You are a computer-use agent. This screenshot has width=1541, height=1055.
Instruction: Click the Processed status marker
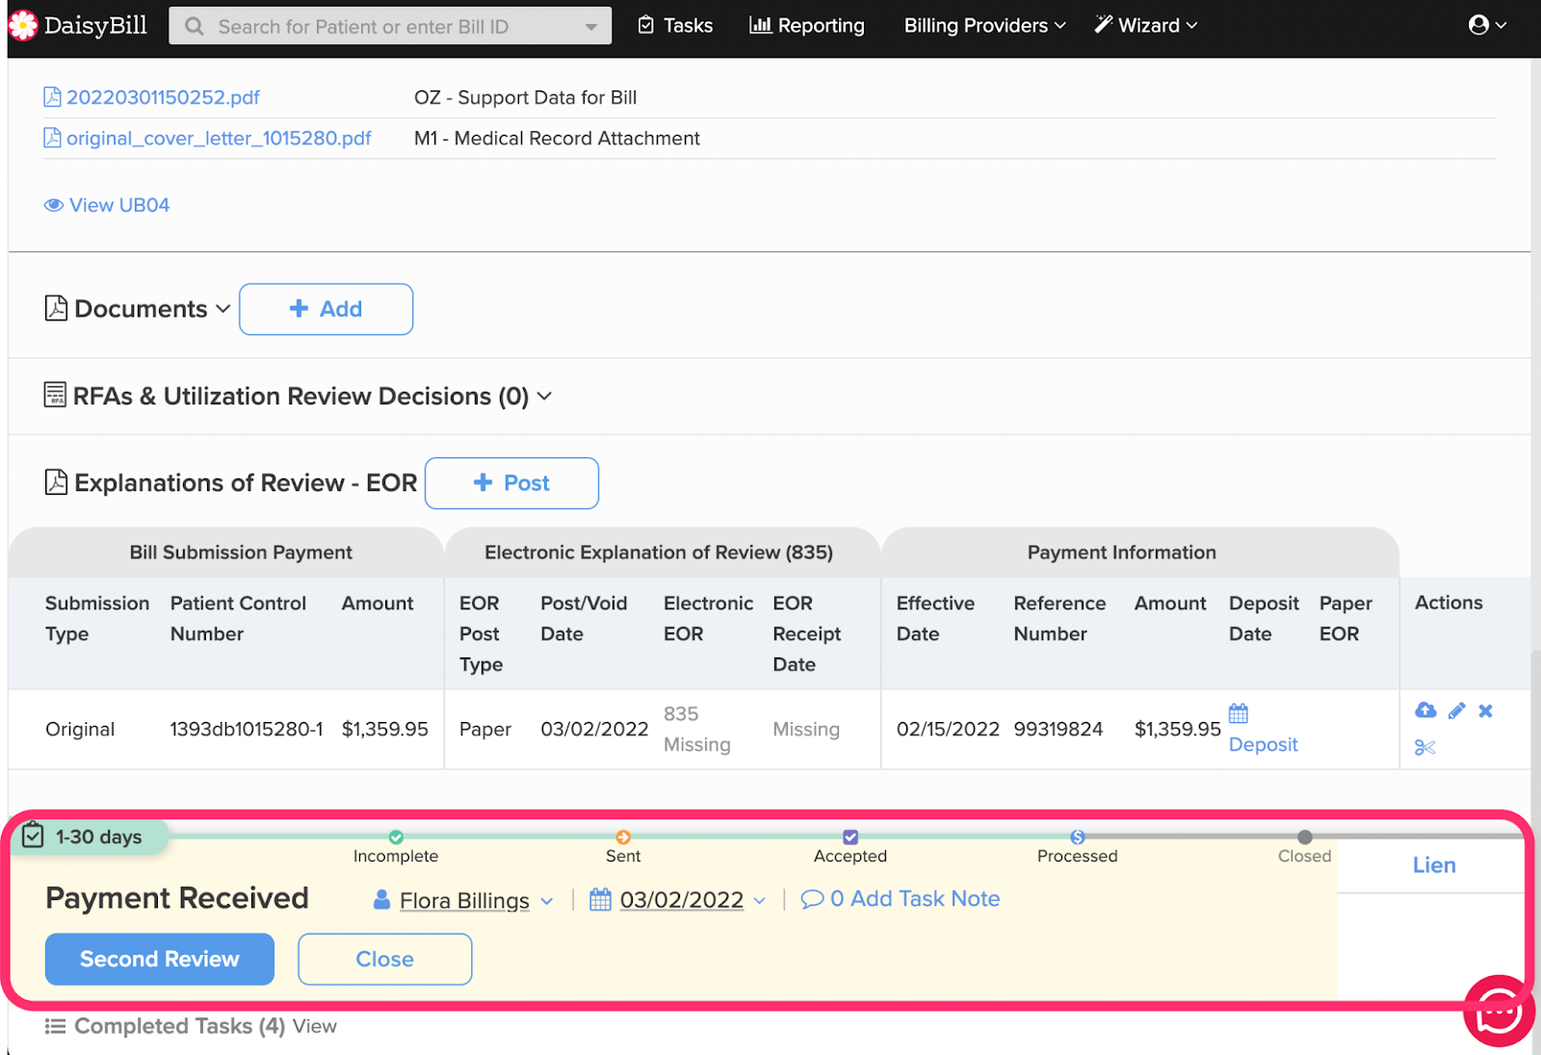pos(1078,837)
